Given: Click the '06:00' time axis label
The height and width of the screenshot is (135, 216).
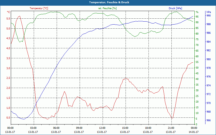Looking at the screenshot, I should 56,128.
